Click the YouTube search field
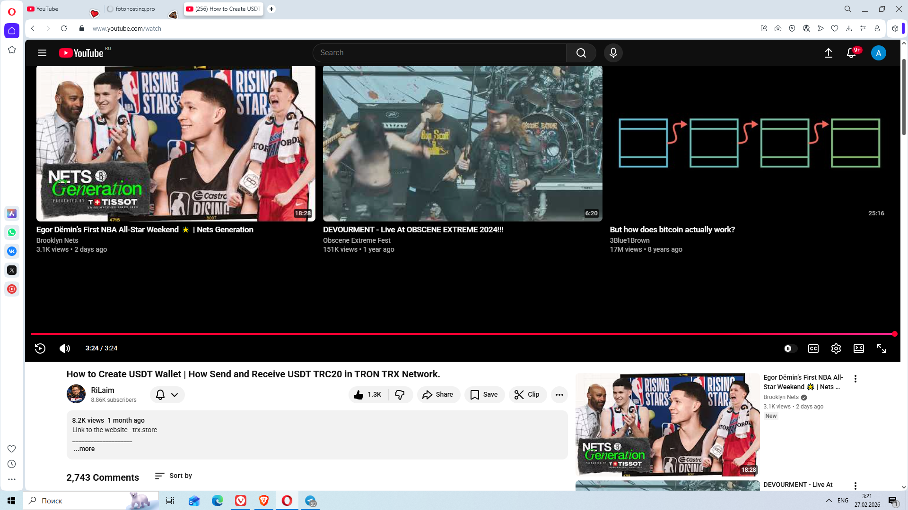 [440, 53]
